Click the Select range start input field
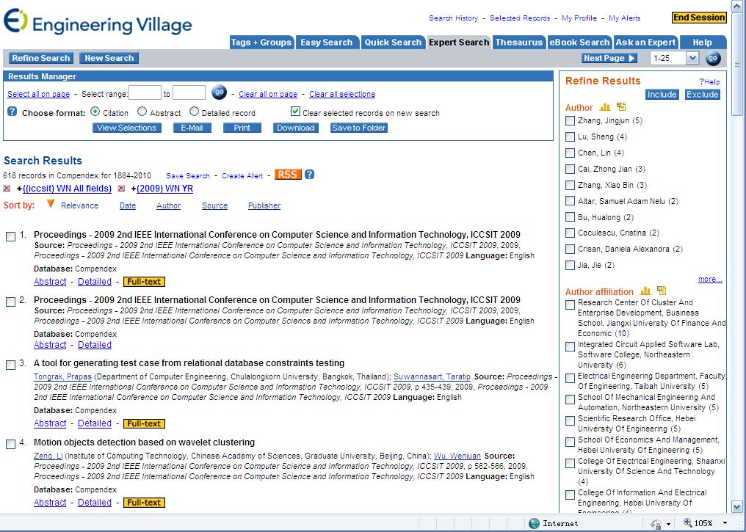The width and height of the screenshot is (746, 532). coord(145,92)
